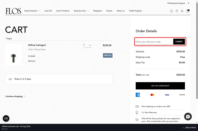Viewport: 198px width, 131px height.
Task: Click the Continue shopping arrow chevron
Action: coord(25,96)
